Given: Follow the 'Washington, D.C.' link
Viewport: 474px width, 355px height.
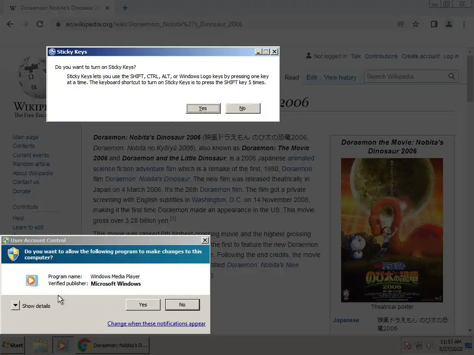Looking at the screenshot, I should coord(217,200).
